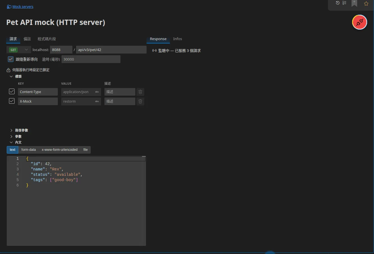Click the 描述 field in X-Mock row
Viewport: 374px width, 254px height.
[120, 101]
